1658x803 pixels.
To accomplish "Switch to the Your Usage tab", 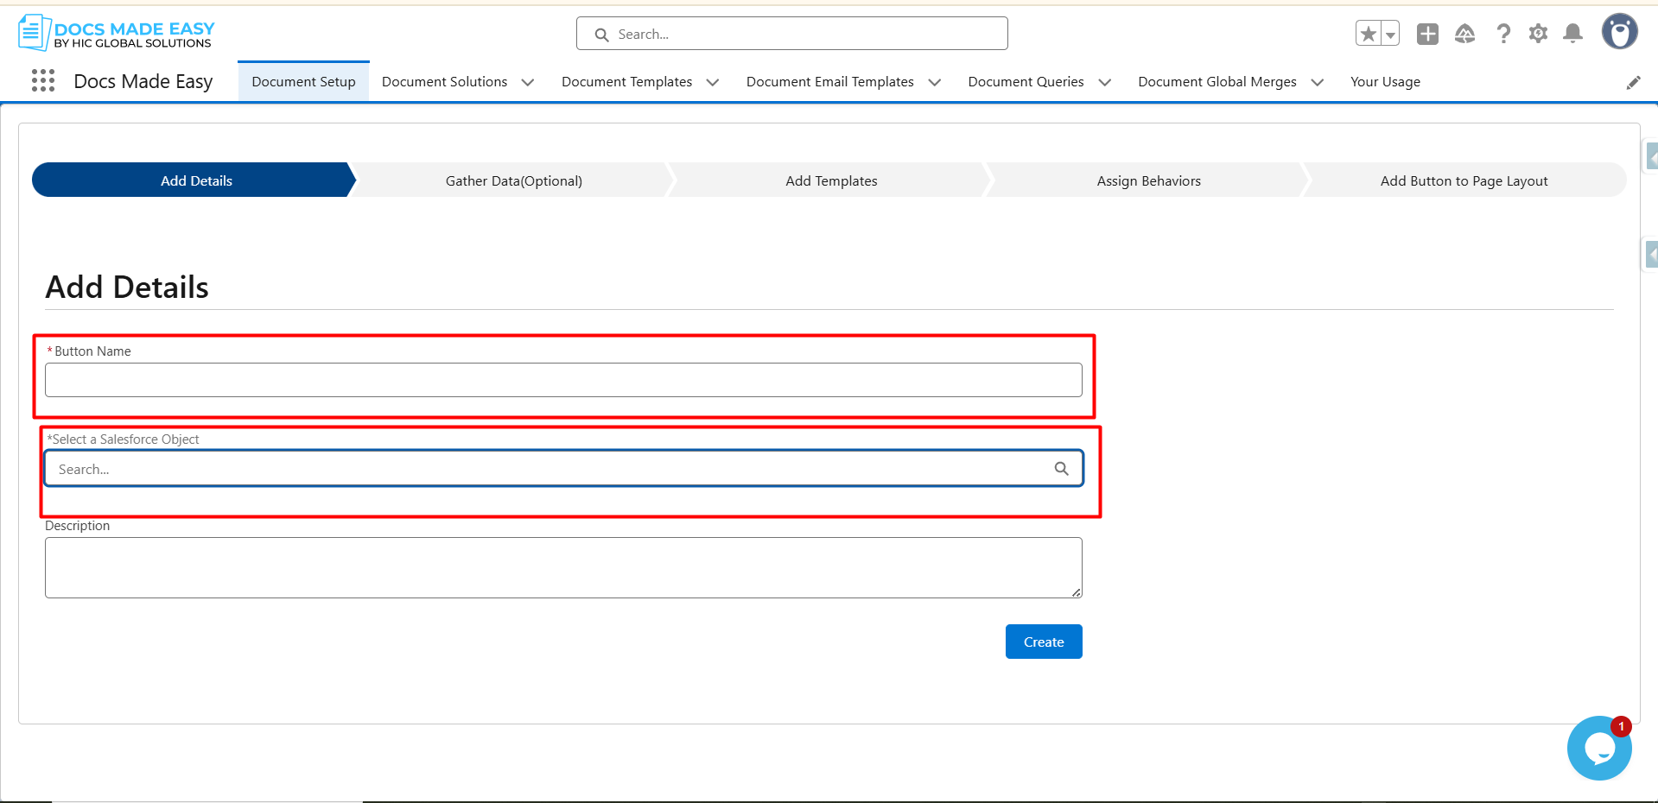I will (1385, 82).
